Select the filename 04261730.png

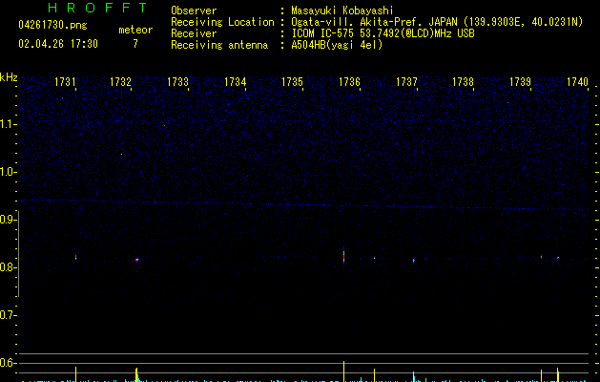52,25
